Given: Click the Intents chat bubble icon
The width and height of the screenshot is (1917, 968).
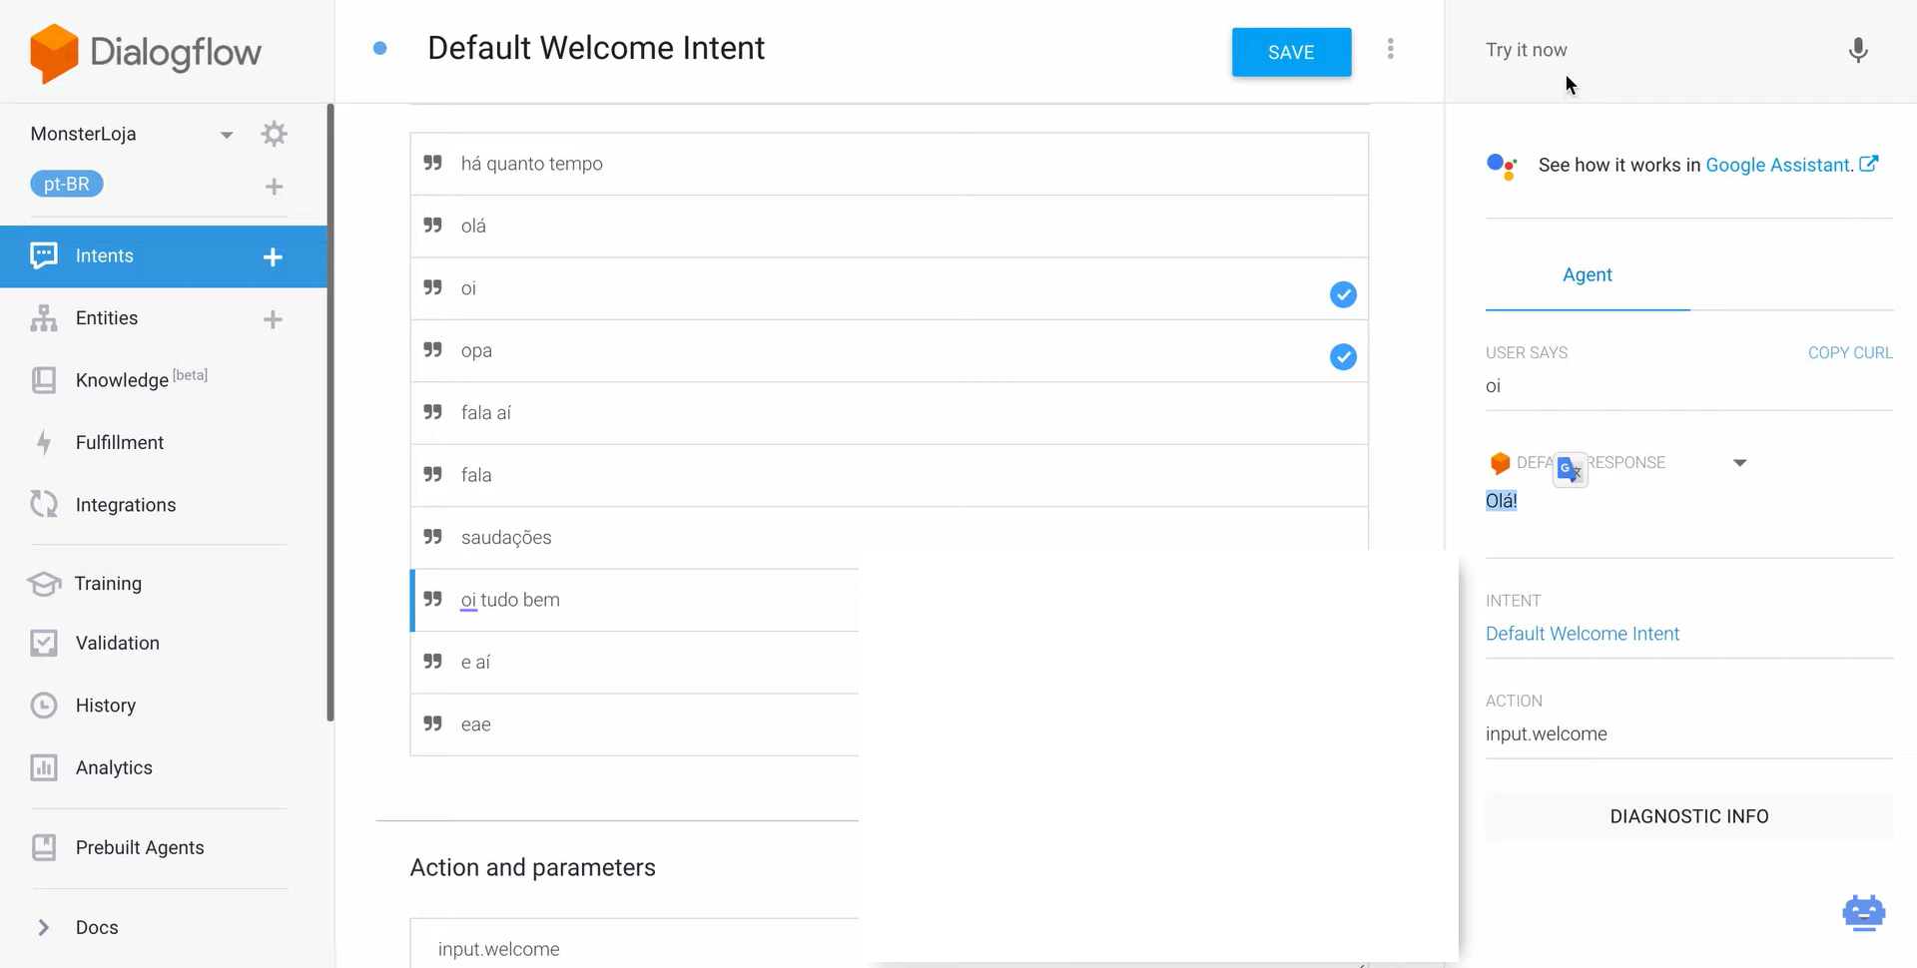Looking at the screenshot, I should click(x=44, y=256).
